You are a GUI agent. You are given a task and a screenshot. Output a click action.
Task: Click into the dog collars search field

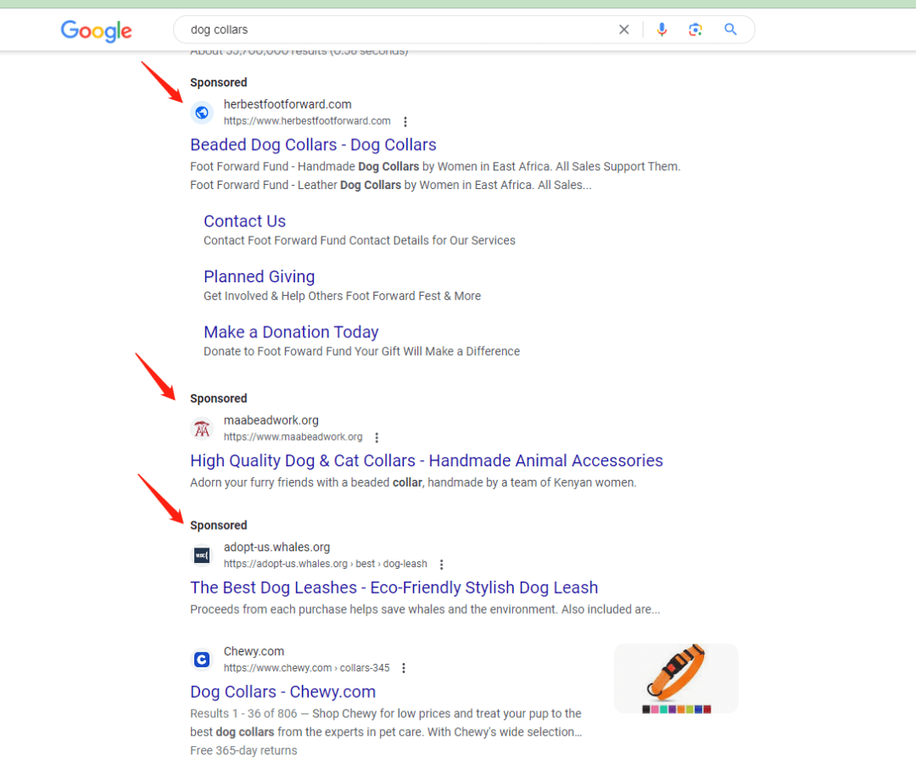click(390, 30)
